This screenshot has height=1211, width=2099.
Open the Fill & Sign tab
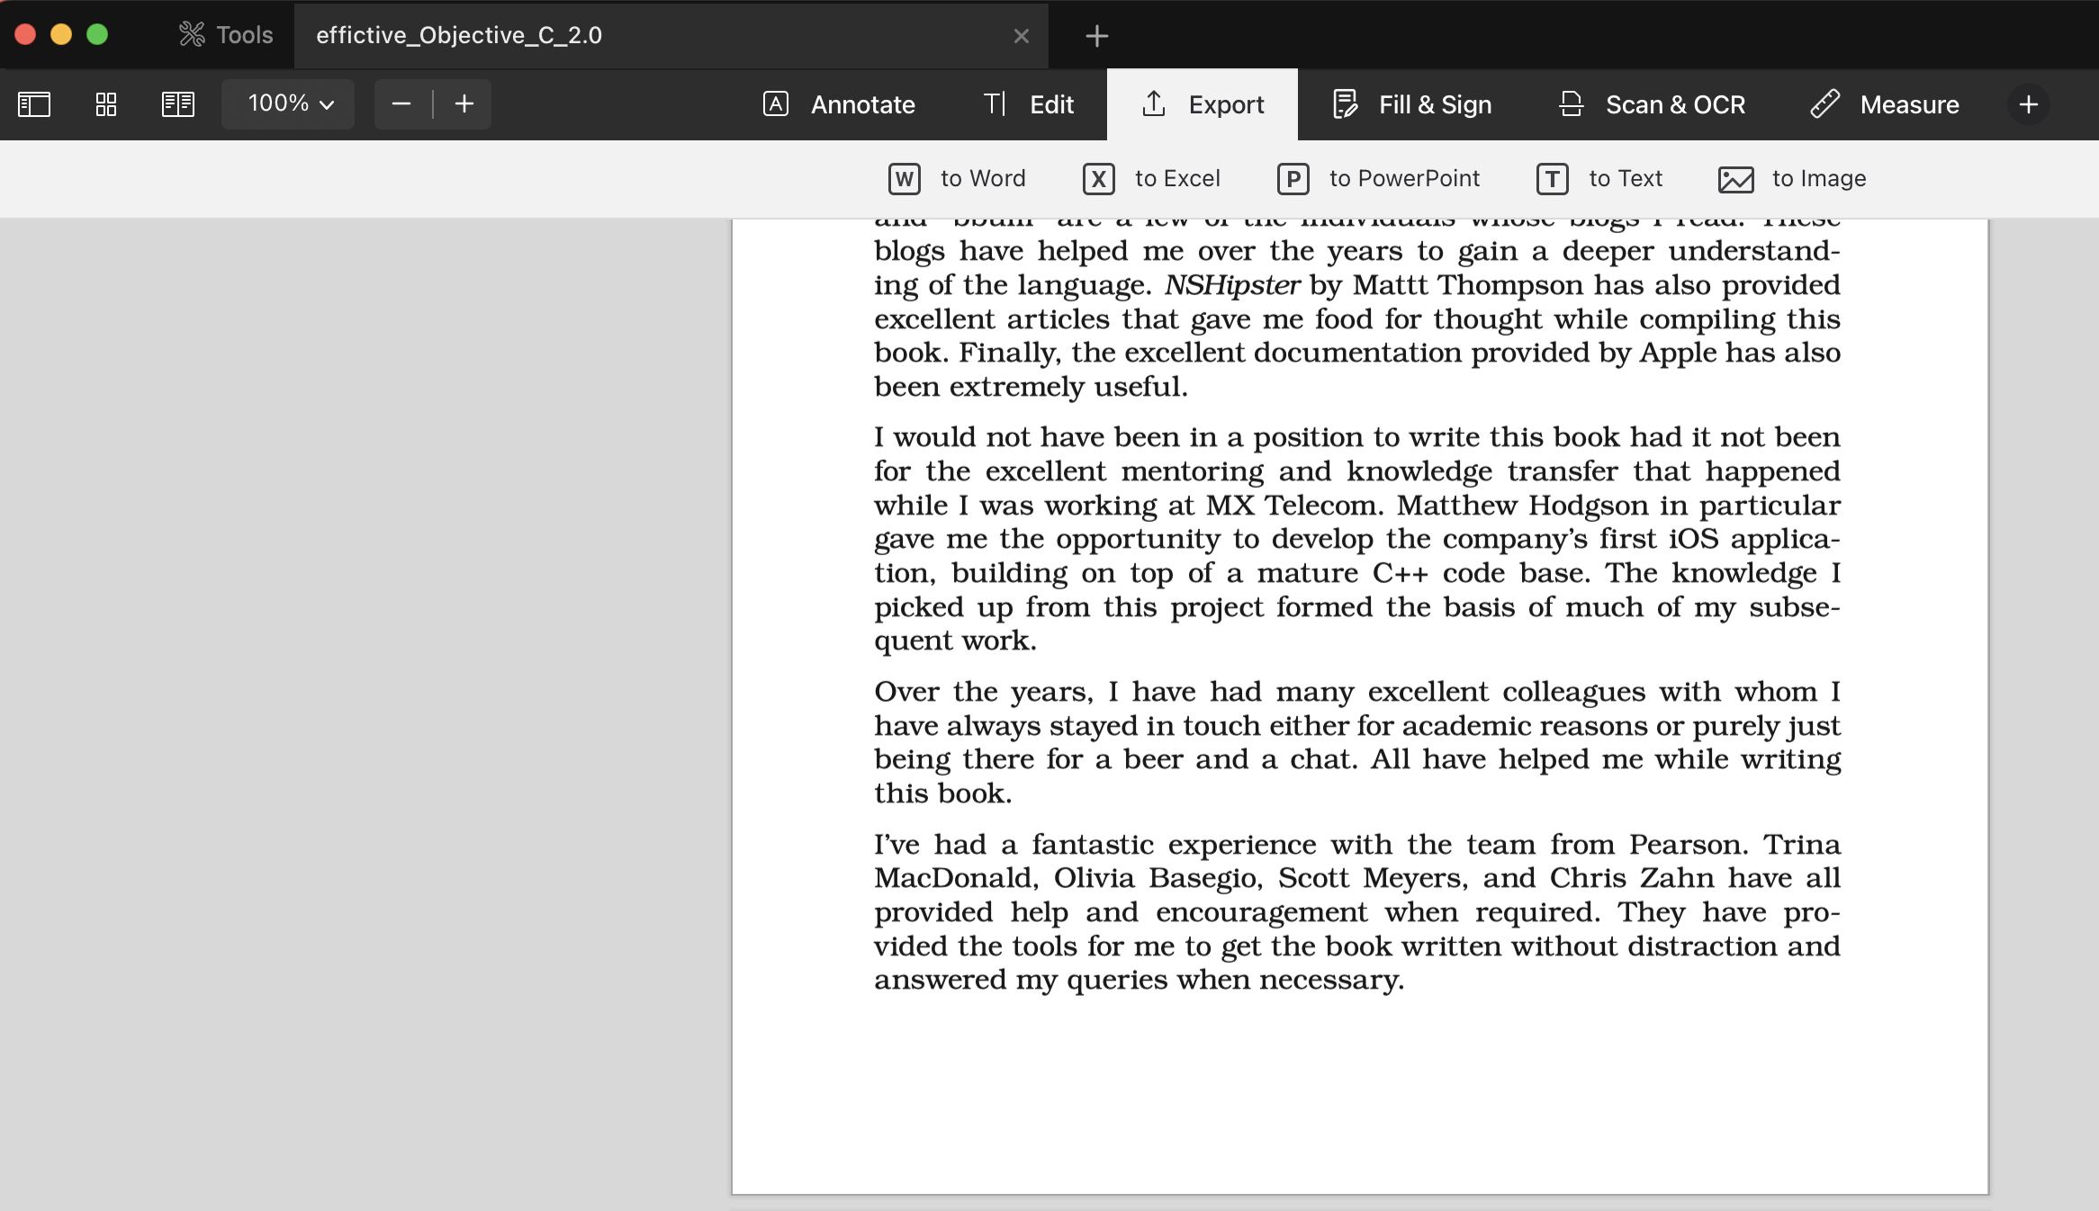click(x=1411, y=104)
